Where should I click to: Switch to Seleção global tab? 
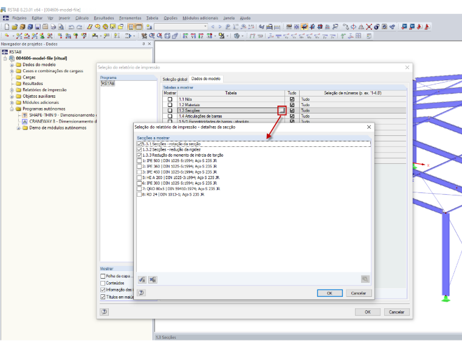pos(174,79)
